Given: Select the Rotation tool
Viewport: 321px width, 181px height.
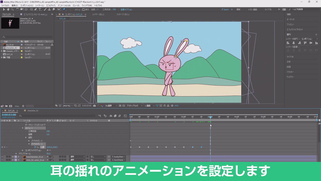Looking at the screenshot, I should pos(18,10).
